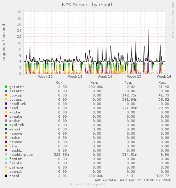Screen dimensions: 176x188
Task: Click the symlink legend label
Action: (x=17, y=125)
